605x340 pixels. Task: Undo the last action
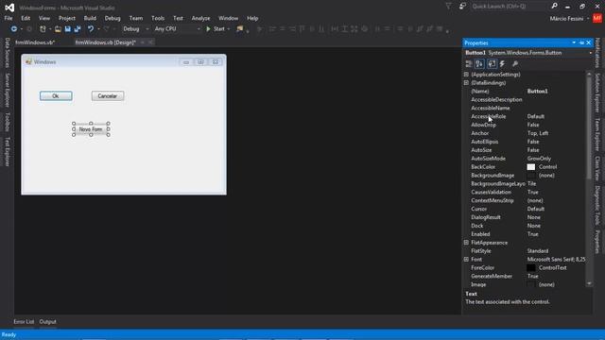click(x=91, y=29)
